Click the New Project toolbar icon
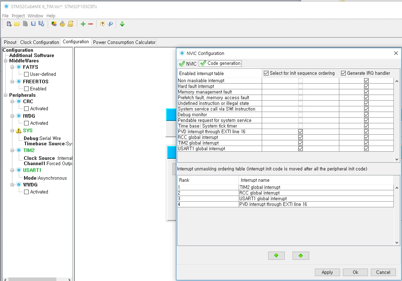The width and height of the screenshot is (402, 281). pyautogui.click(x=9, y=24)
